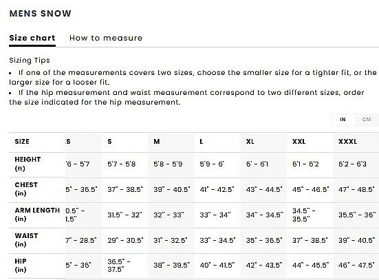Image resolution: width=379 pixels, height=280 pixels.
Task: Toggle units to CM
Action: [367, 120]
